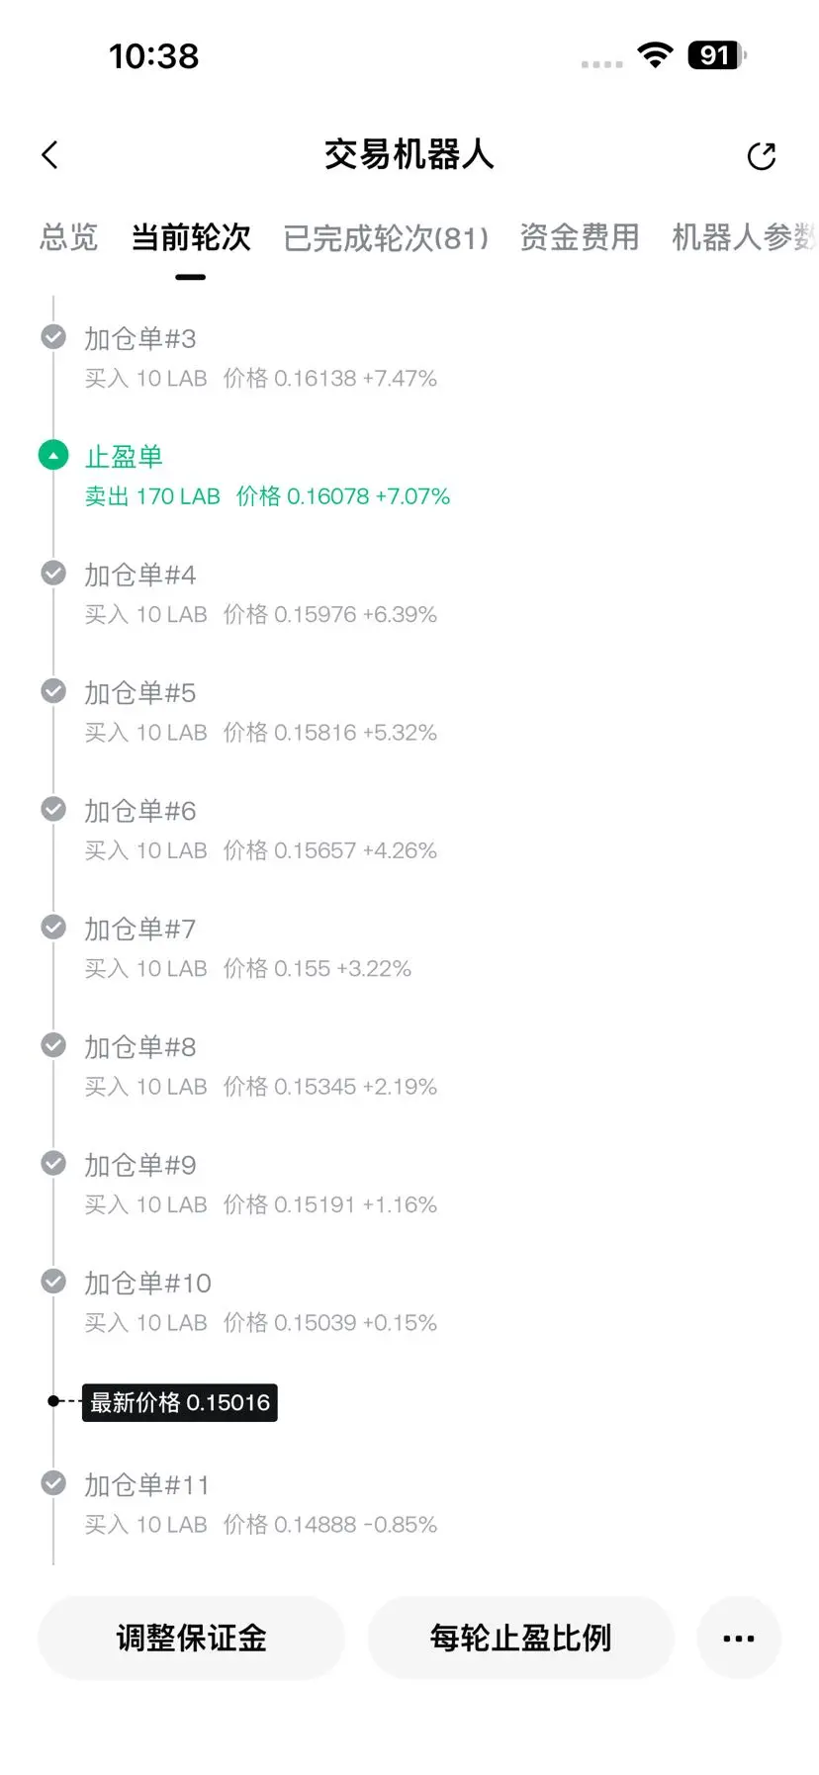The width and height of the screenshot is (819, 1775).
Task: Tap the check icon next to 加仓单#3
Action: pos(53,337)
